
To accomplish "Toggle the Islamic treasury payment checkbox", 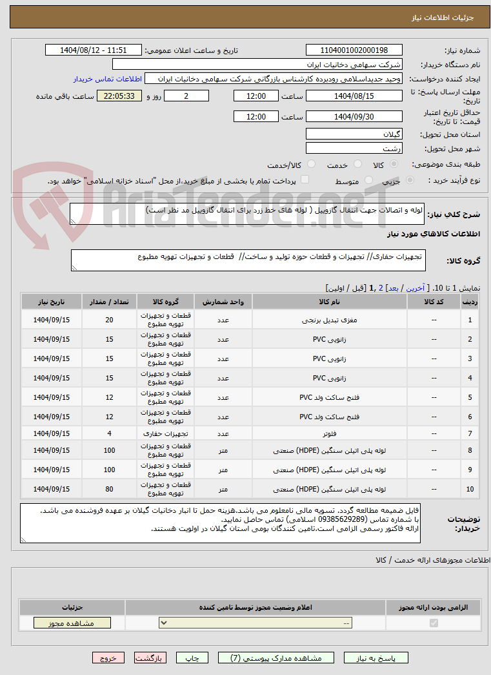I will coord(305,180).
